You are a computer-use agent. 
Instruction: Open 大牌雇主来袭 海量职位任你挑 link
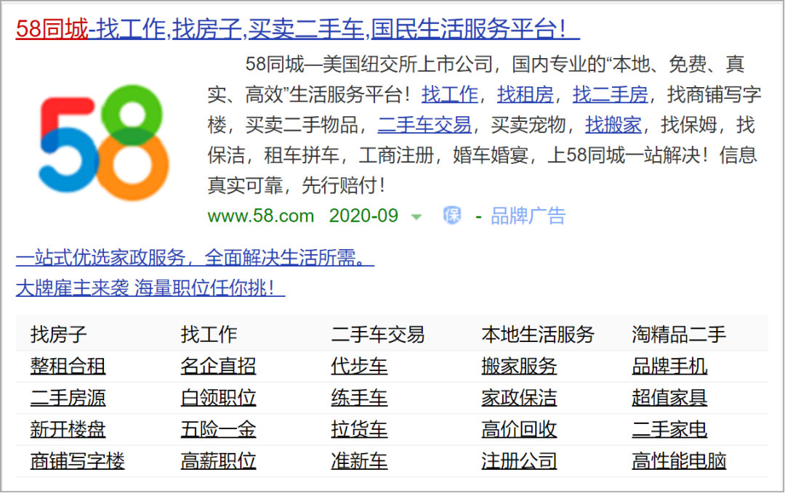(x=150, y=288)
